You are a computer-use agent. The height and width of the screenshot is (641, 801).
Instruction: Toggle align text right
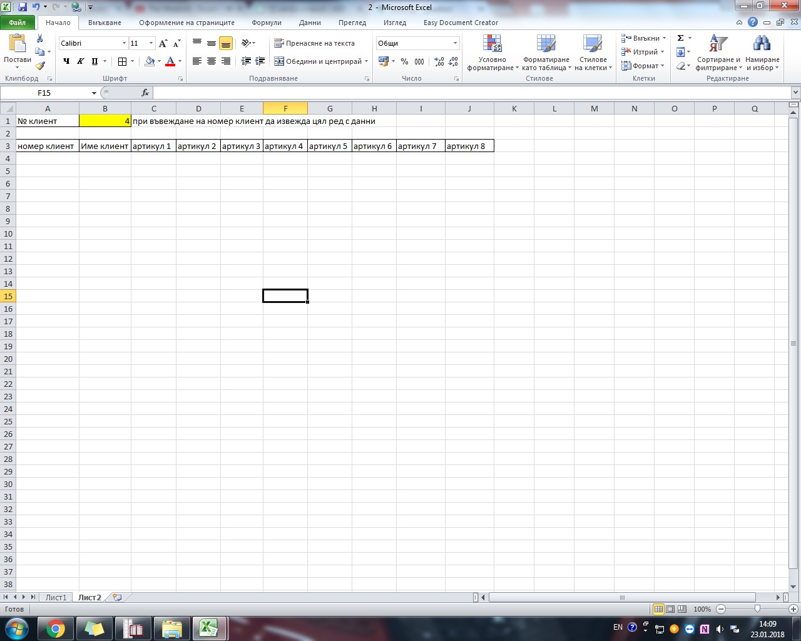tap(226, 61)
